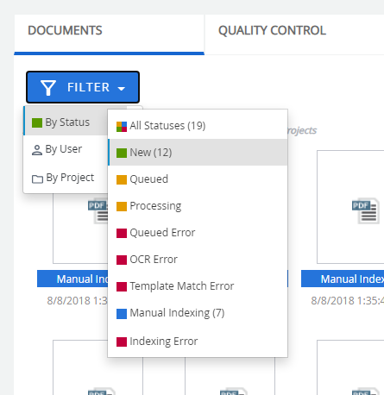Open the right-side PDF document thumbnail
Viewport: 384px width, 395px height.
click(x=350, y=206)
